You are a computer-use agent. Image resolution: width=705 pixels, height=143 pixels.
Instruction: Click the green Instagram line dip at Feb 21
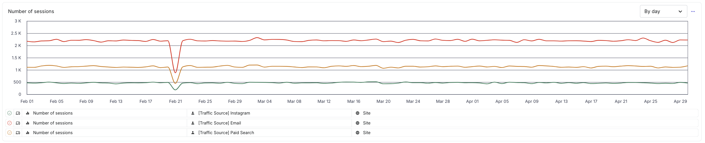coord(175,90)
